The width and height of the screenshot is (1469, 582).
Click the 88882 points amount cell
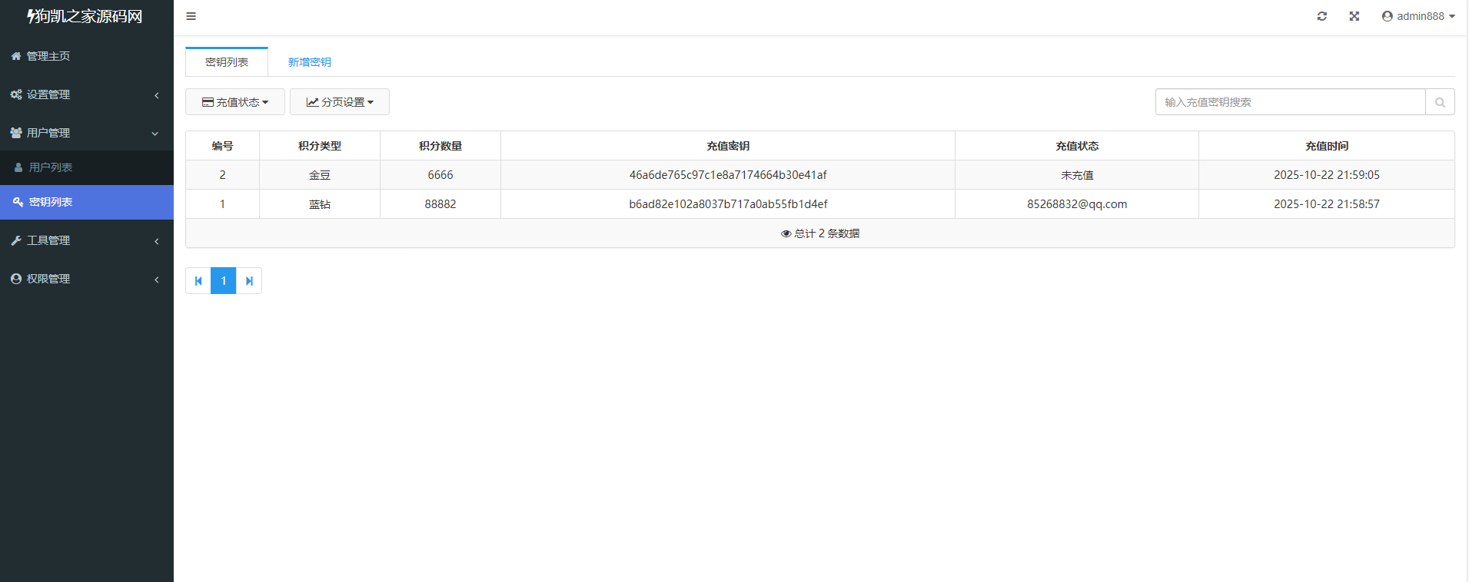[x=440, y=204]
